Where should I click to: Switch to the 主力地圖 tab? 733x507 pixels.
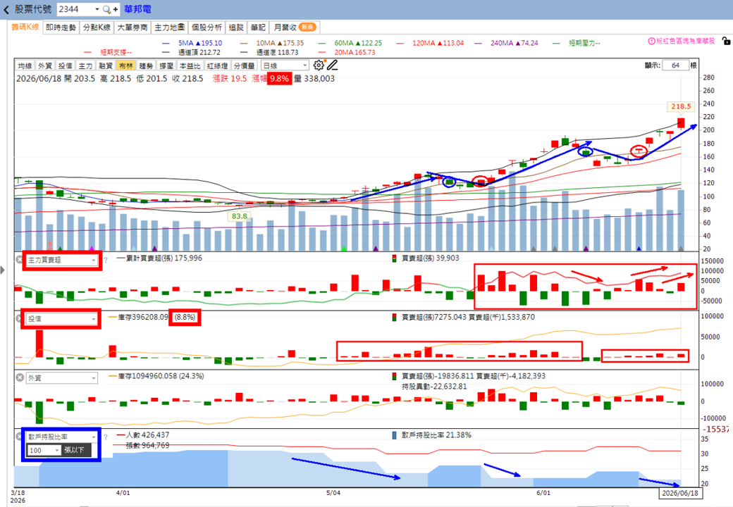(x=170, y=27)
